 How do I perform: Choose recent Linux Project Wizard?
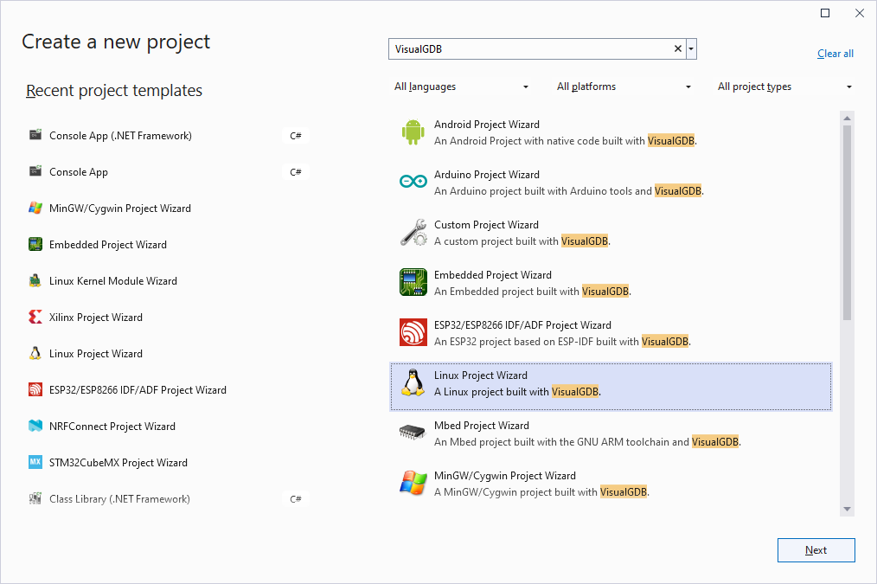click(x=168, y=354)
